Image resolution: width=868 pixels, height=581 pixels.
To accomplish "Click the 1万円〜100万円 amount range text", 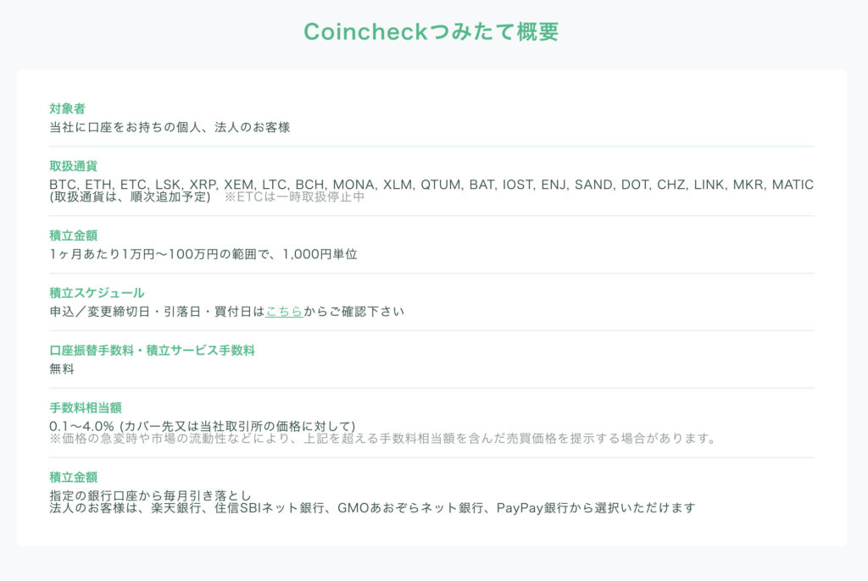I will (203, 255).
